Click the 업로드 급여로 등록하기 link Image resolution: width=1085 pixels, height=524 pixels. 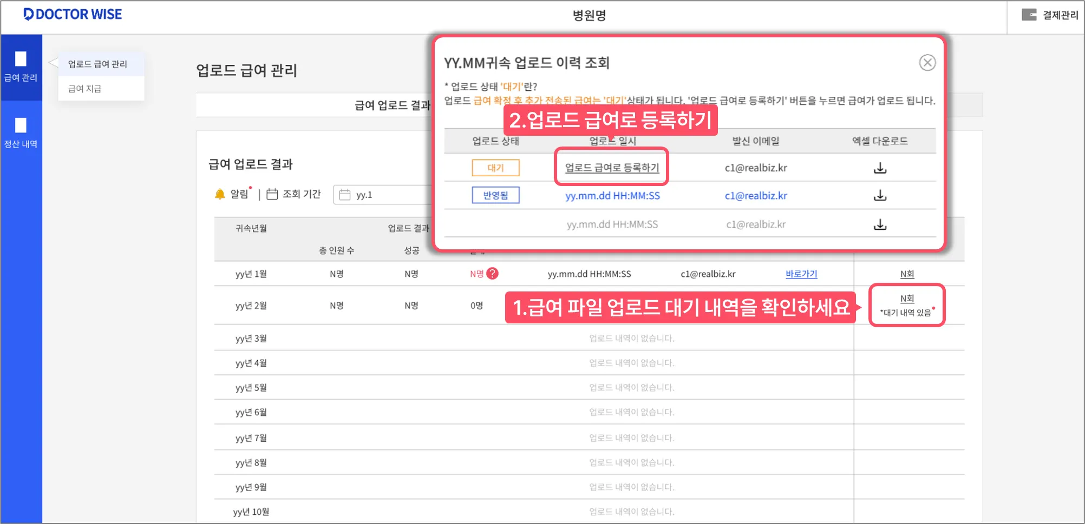612,168
